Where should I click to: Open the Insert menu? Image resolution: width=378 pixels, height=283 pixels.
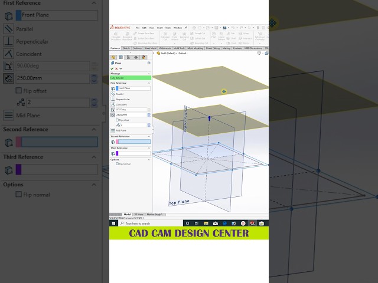pos(160,28)
